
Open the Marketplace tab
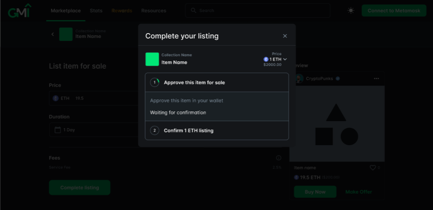pos(66,11)
